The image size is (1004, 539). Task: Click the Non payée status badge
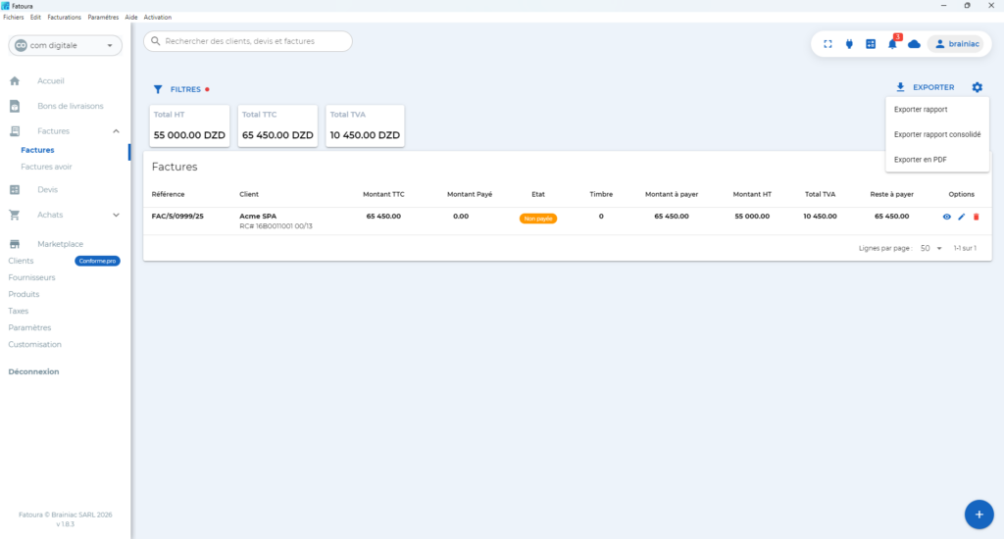[x=538, y=219]
